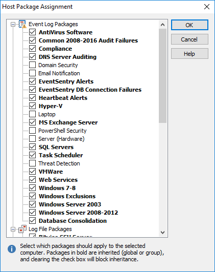Collapse the Event Log Packages node

pos(13,24)
